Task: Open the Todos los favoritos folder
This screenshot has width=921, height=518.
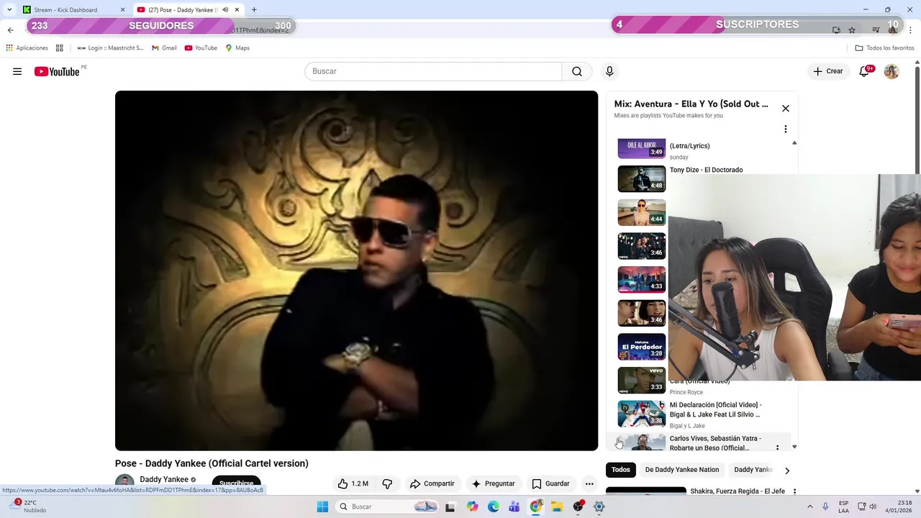Action: click(884, 48)
